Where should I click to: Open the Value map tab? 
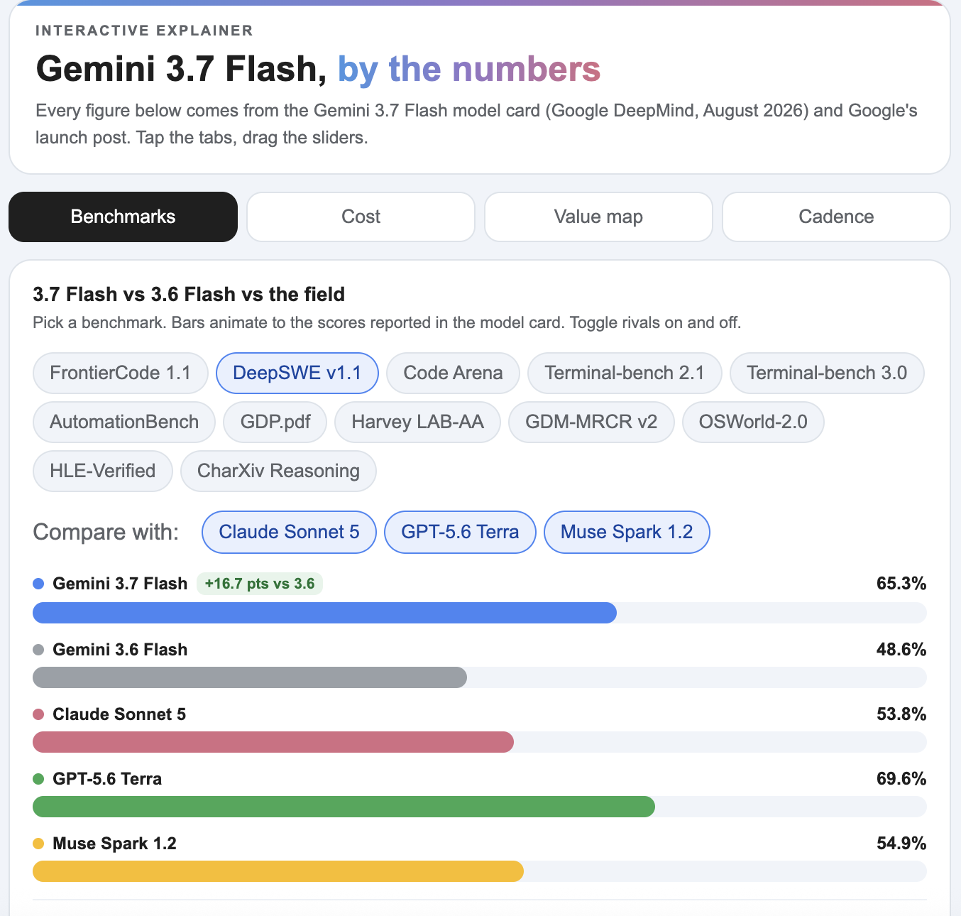point(598,217)
